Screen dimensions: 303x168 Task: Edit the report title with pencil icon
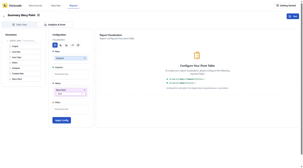(x=39, y=15)
